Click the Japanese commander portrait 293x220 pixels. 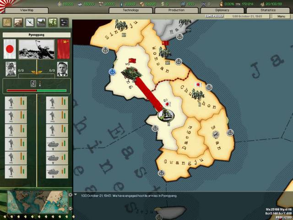pos(11,69)
